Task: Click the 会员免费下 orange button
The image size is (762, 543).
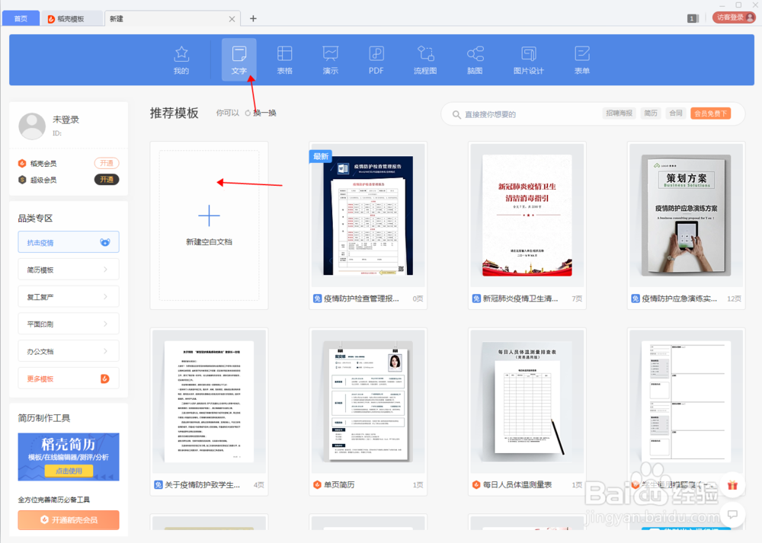Action: [710, 113]
